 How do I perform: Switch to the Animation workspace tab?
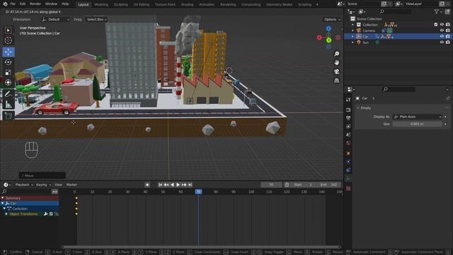coord(207,4)
